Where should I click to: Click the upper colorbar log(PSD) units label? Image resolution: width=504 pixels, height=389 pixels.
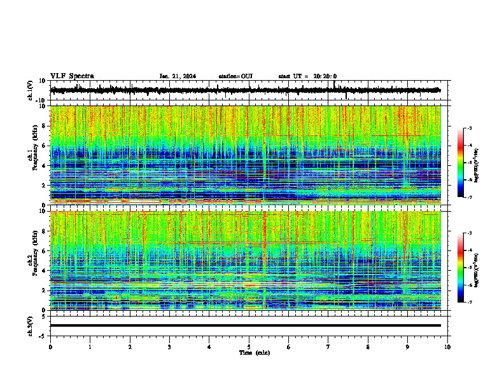pyautogui.click(x=476, y=166)
